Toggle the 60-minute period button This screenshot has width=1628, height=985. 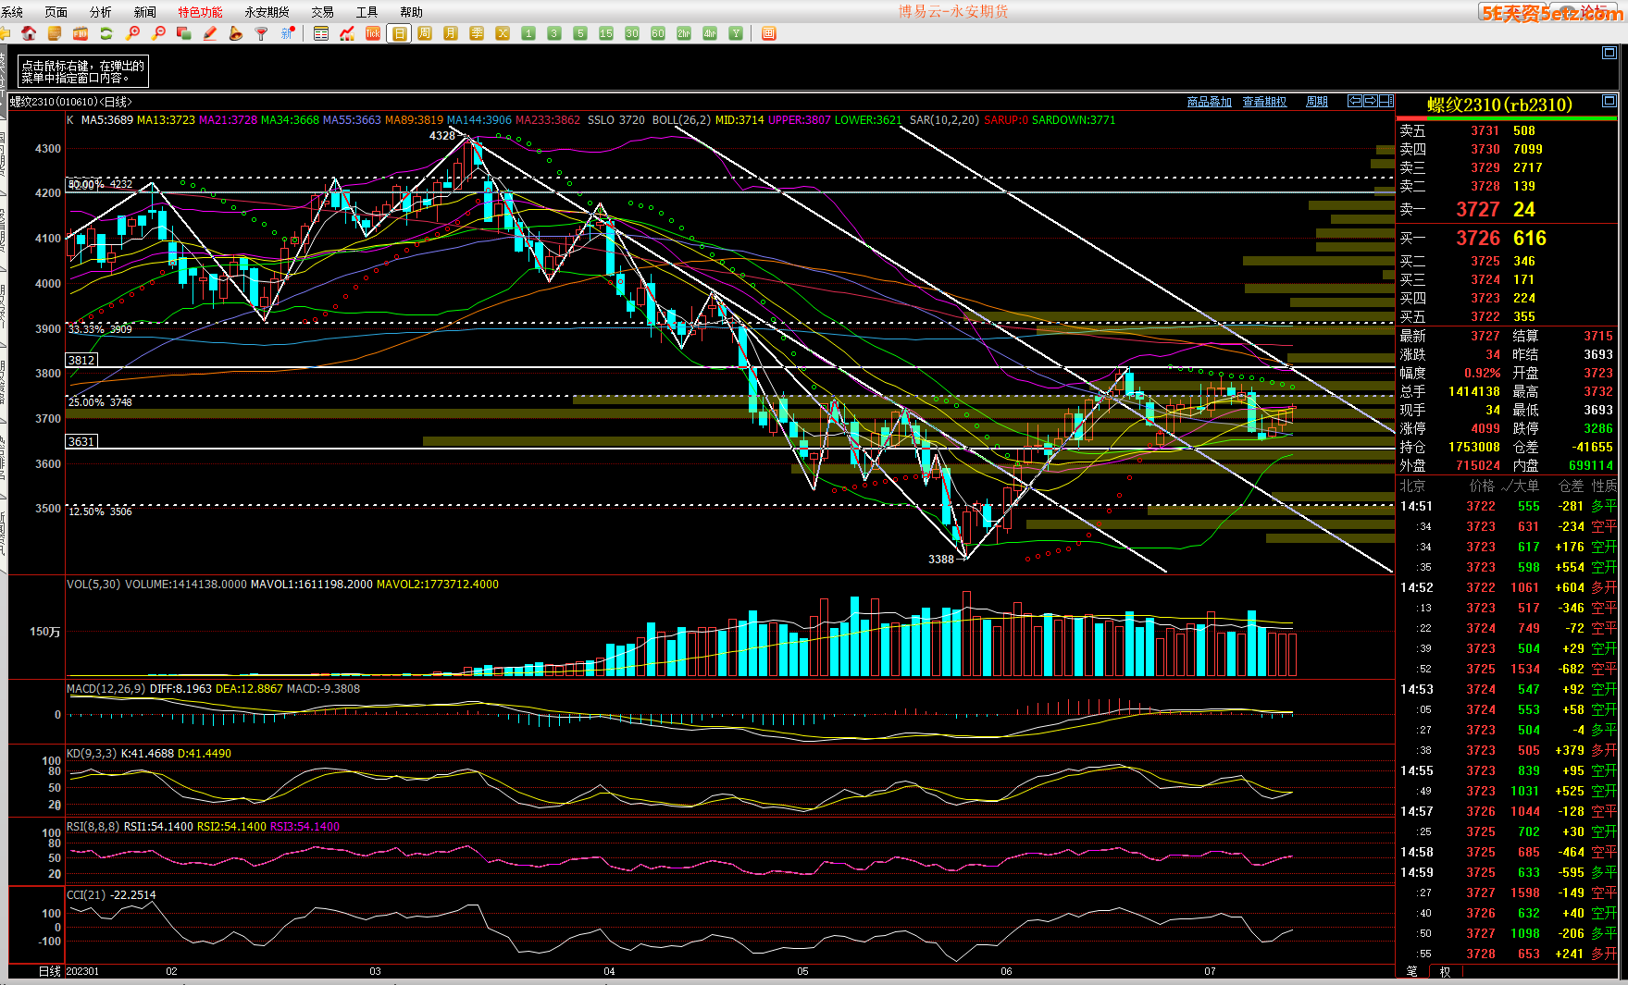(658, 33)
